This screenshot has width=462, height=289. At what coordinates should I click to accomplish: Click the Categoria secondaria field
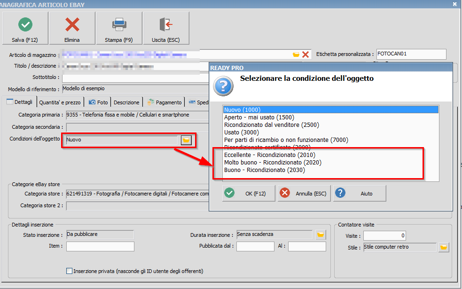coord(138,127)
